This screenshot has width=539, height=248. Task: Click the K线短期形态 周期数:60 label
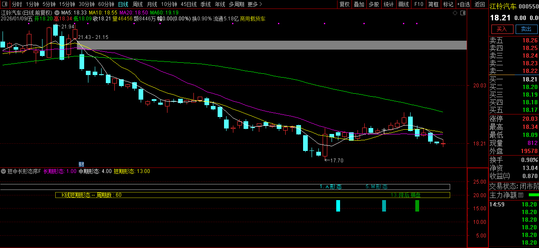coord(91,195)
